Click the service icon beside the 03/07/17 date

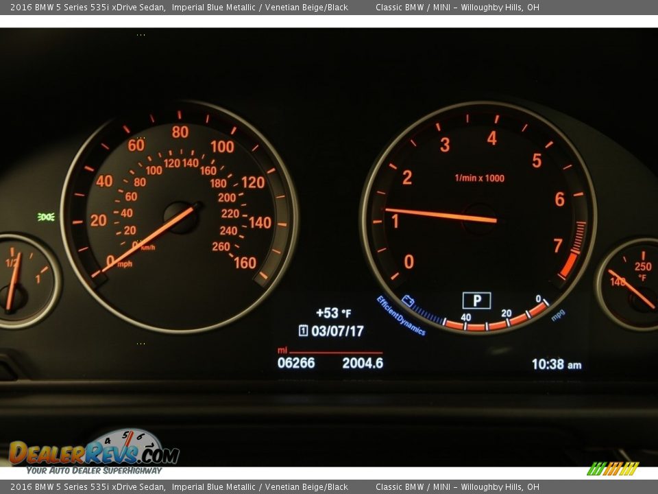pyautogui.click(x=303, y=331)
